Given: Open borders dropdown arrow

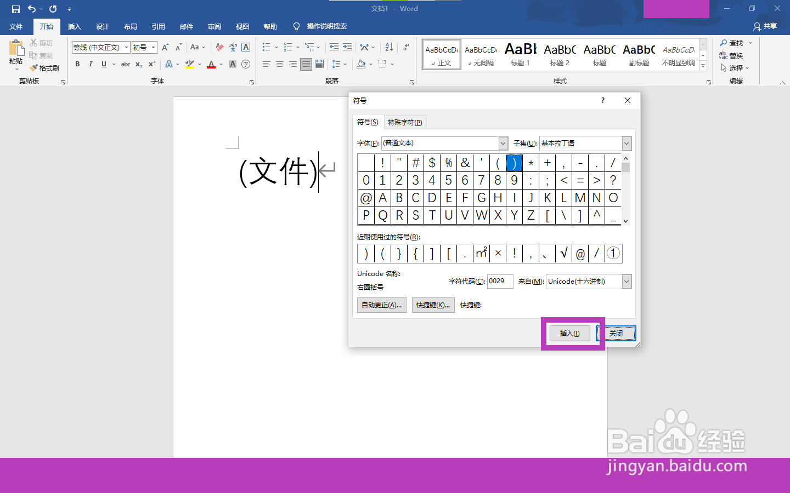Looking at the screenshot, I should (392, 64).
